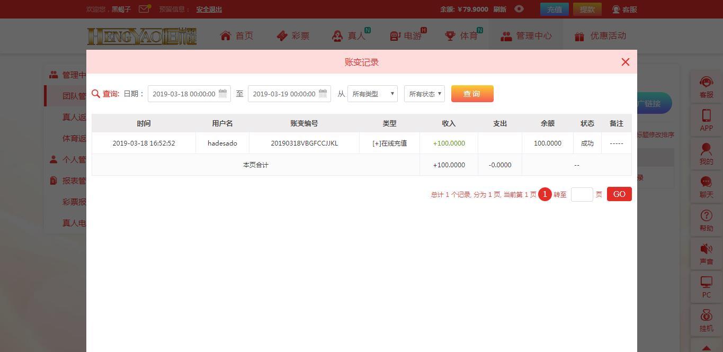Open 电游 slots menu
The image size is (723, 352).
pos(407,35)
